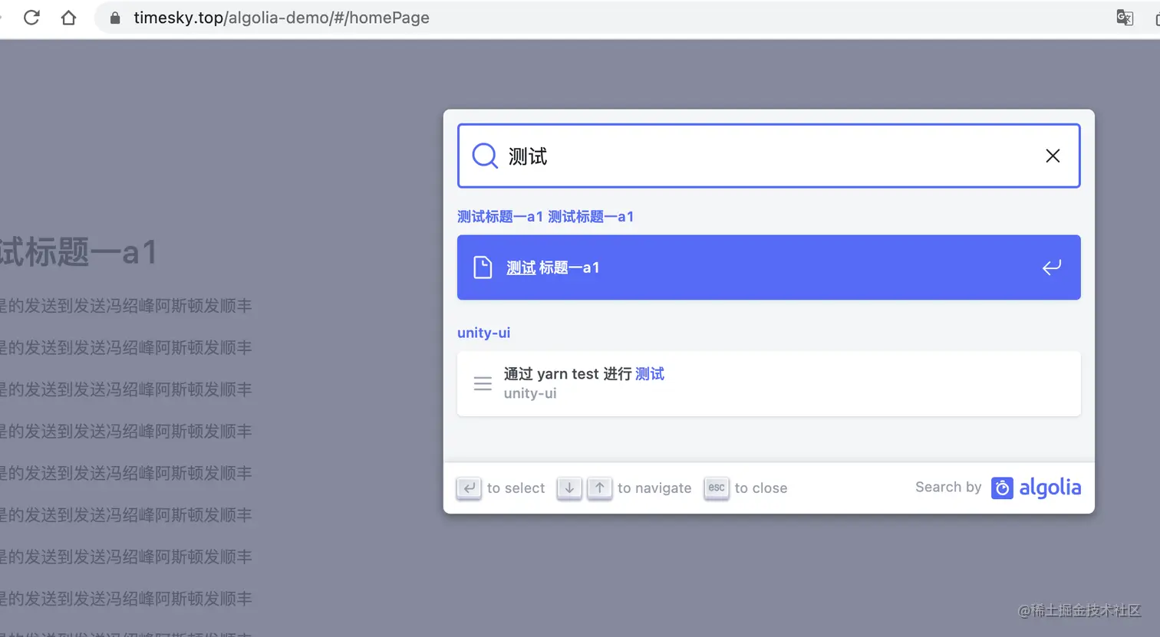This screenshot has width=1160, height=637.
Task: Click the home icon in the browser toolbar
Action: point(68,17)
